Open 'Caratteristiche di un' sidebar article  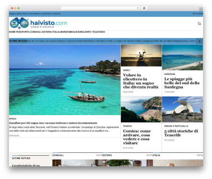(x=26, y=165)
